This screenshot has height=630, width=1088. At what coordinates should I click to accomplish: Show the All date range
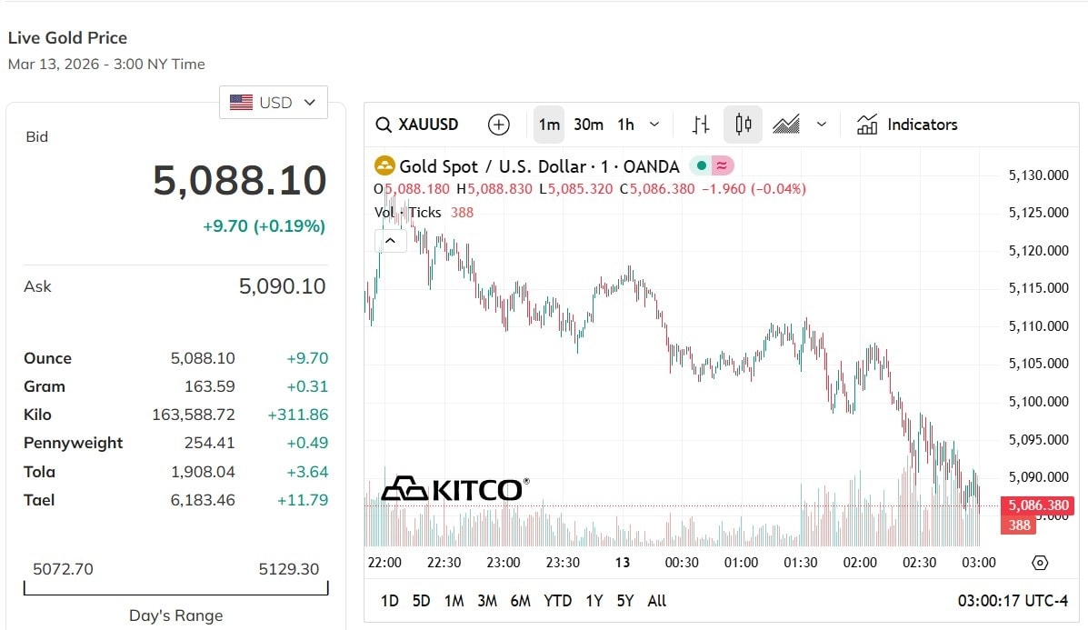pyautogui.click(x=656, y=601)
